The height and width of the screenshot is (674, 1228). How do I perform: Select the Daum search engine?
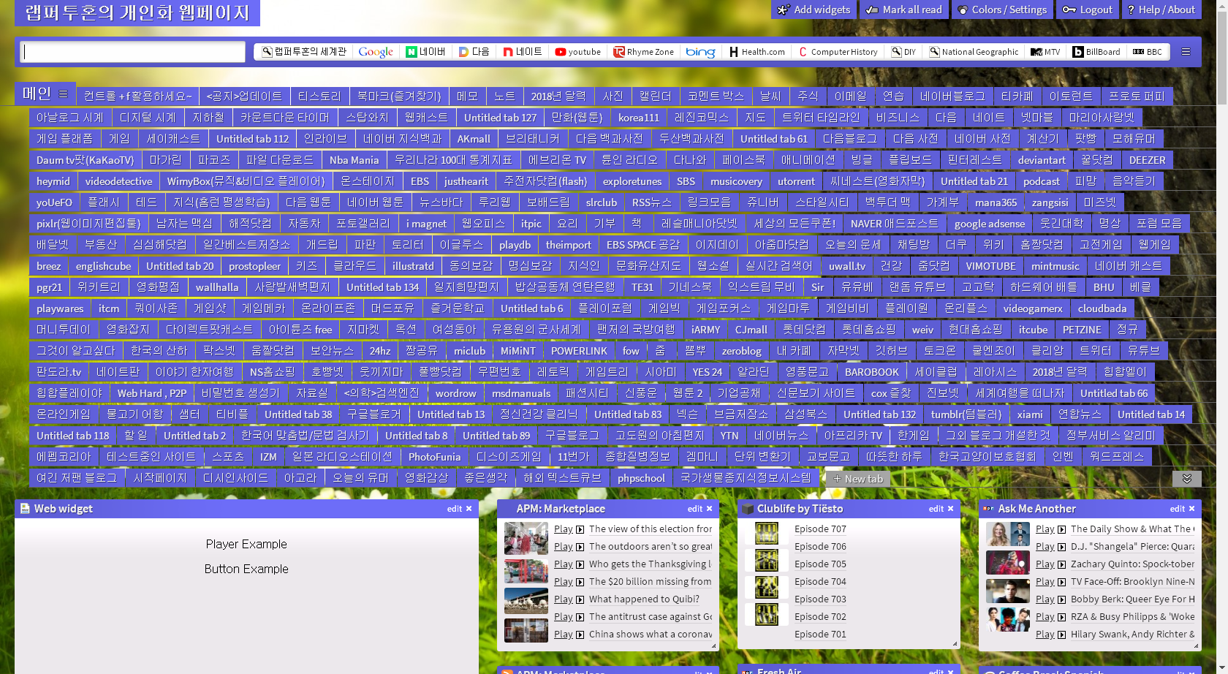tap(474, 52)
